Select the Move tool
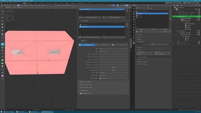Image resolution: width=201 pixels, height=113 pixels. 3,18
